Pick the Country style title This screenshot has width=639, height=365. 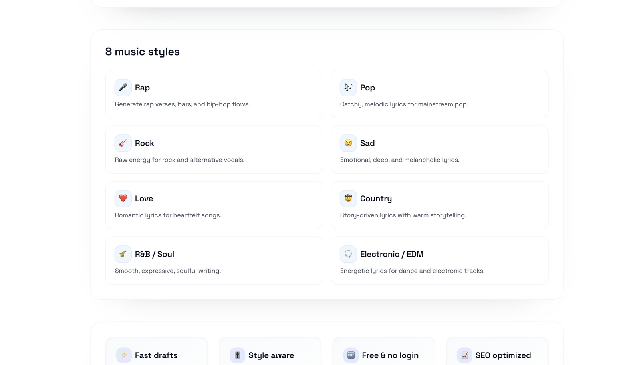tap(376, 199)
